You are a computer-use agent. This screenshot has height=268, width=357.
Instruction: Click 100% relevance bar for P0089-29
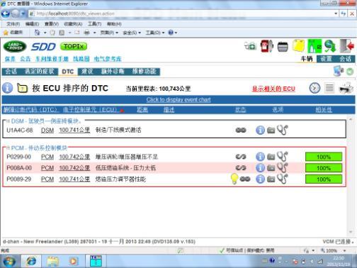point(324,179)
